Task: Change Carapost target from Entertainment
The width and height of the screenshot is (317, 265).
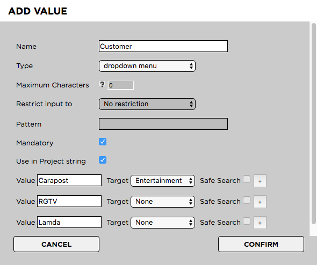Action: coord(163,181)
